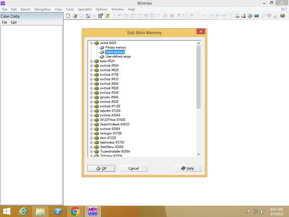Open the Search menu

coord(25,9)
